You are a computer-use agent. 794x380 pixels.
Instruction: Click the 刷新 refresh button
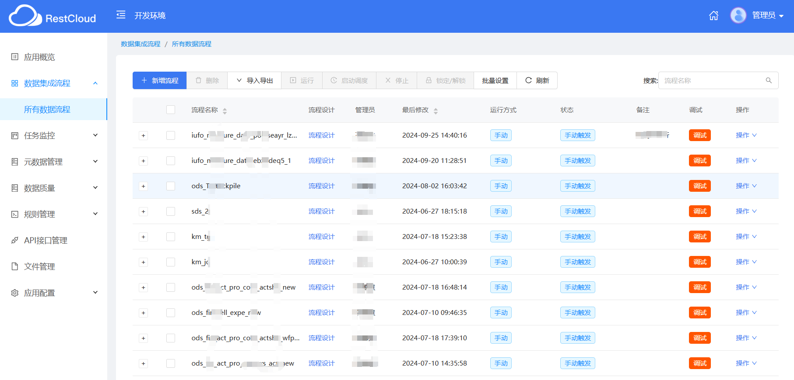click(537, 80)
